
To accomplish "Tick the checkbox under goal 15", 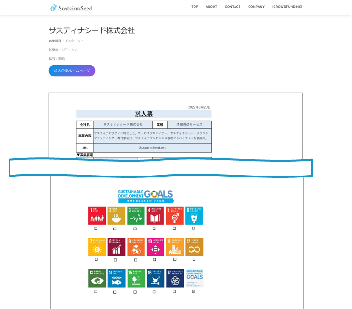I will pyautogui.click(x=135, y=292).
